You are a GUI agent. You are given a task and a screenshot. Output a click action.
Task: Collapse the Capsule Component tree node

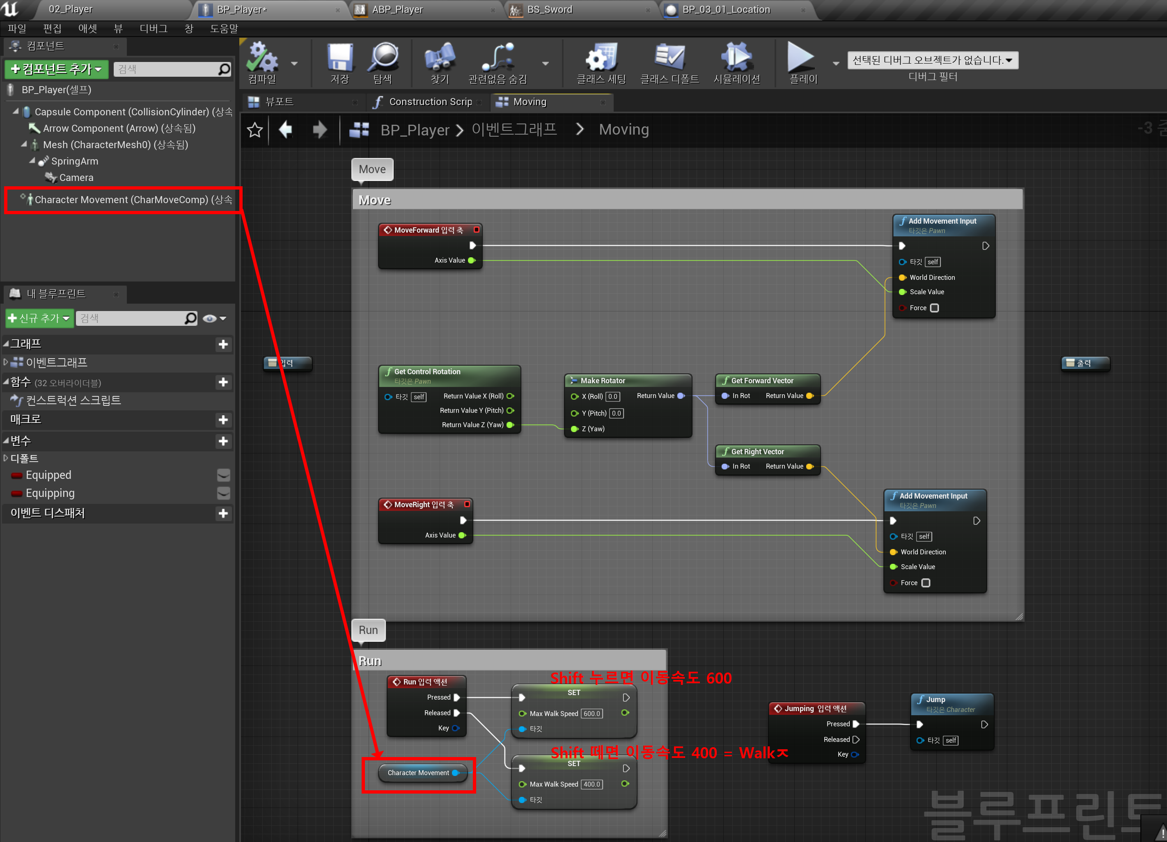tap(16, 111)
